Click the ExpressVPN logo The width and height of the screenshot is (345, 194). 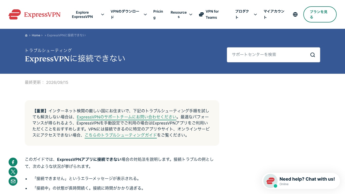(34, 14)
